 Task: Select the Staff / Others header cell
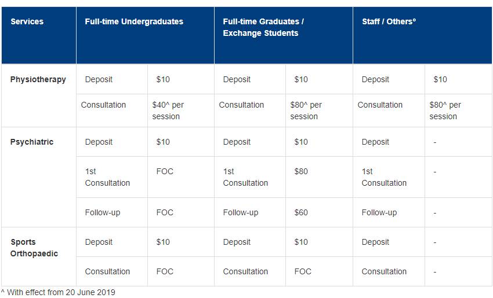point(389,21)
